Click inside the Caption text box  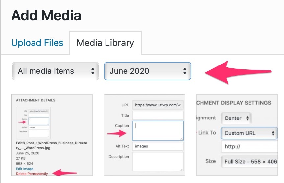pyautogui.click(x=158, y=131)
